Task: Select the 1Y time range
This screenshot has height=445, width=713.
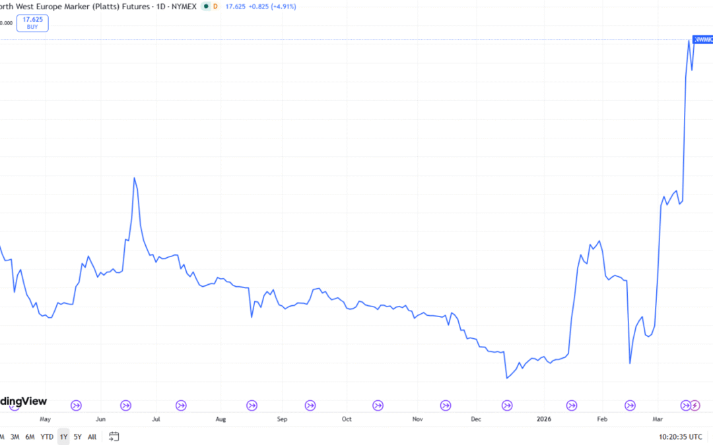Action: tap(63, 436)
